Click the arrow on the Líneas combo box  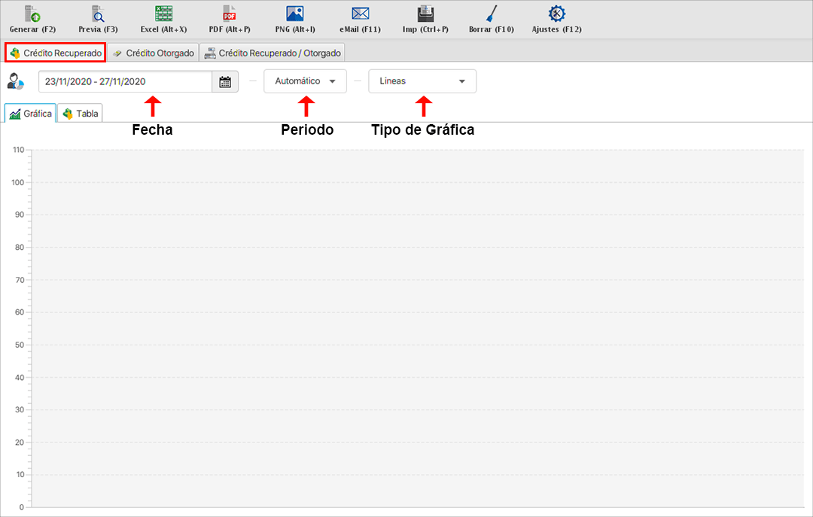461,81
